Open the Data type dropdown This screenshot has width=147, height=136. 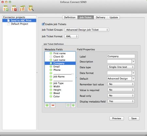click(x=121, y=67)
